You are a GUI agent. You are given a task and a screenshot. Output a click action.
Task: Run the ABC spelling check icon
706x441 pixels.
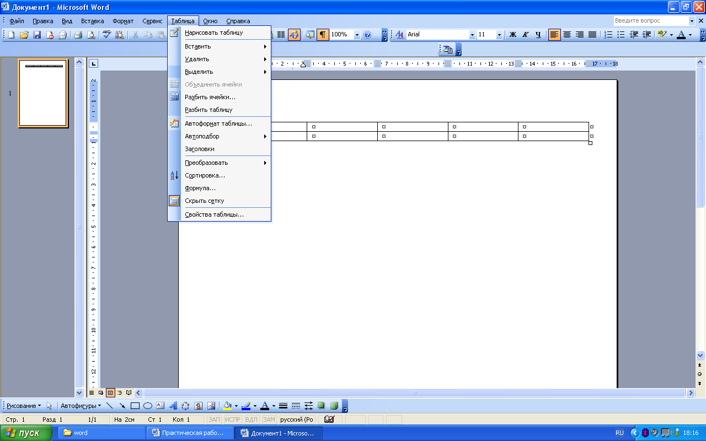point(106,35)
